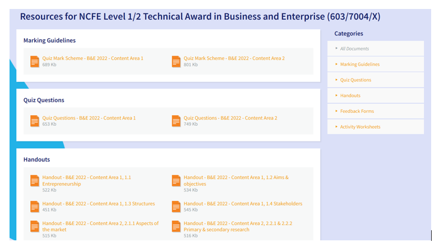Click the arrow bullet beside Activity Worksheets
Screen dimensions: 439x251
[336, 126]
